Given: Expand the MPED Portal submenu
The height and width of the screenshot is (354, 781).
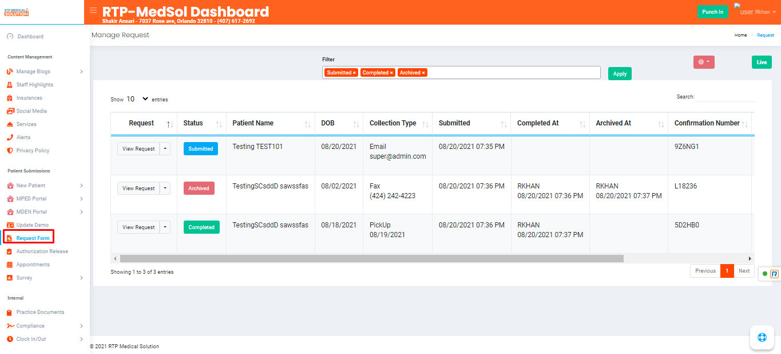Looking at the screenshot, I should tap(81, 199).
